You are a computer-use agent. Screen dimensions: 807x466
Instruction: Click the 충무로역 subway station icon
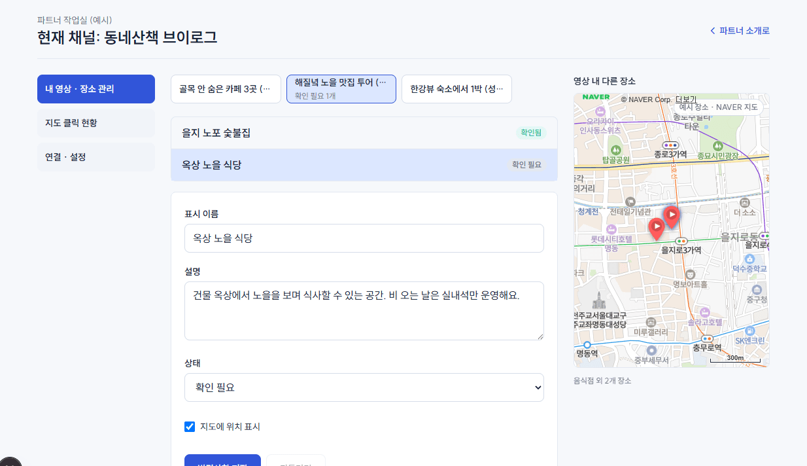point(706,338)
